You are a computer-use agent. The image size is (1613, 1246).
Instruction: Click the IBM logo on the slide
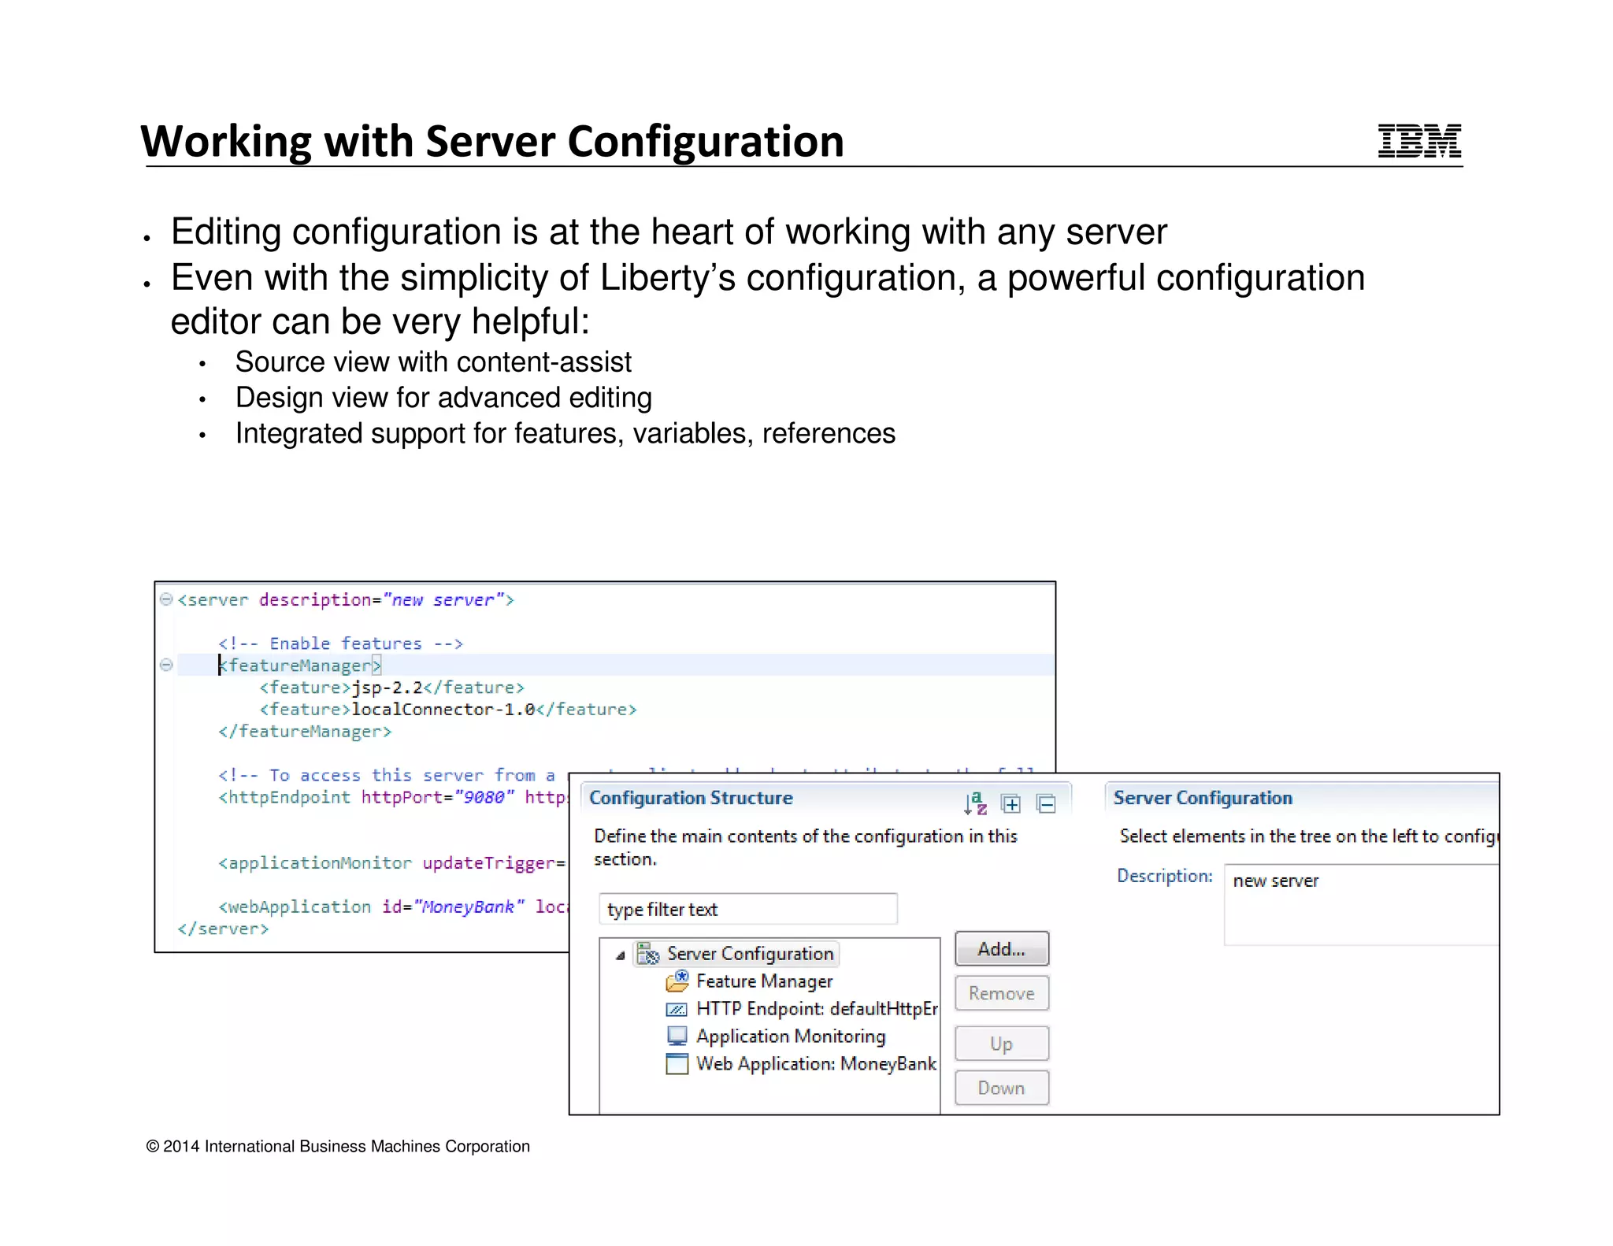1419,141
